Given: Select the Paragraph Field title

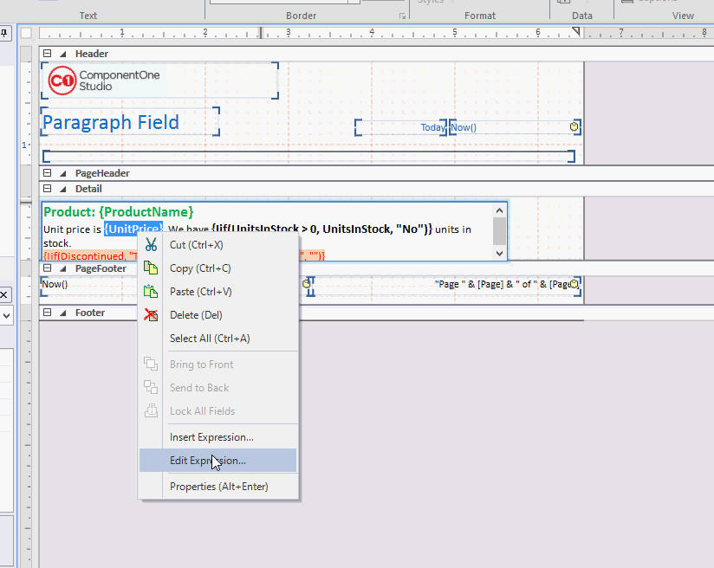Looking at the screenshot, I should pos(111,122).
